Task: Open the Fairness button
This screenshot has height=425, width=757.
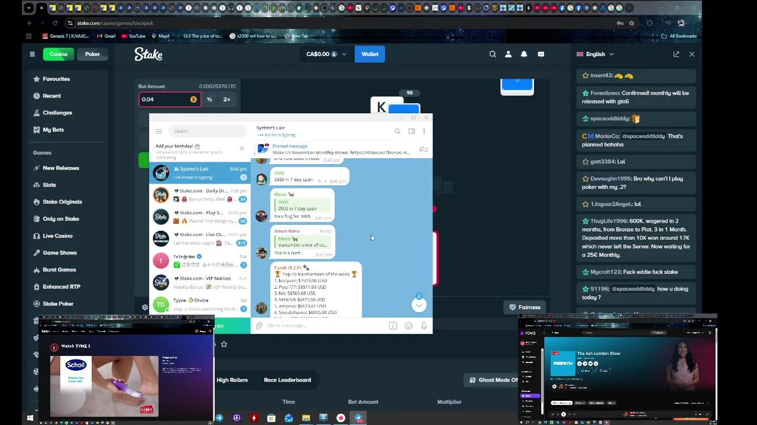Action: (x=524, y=308)
